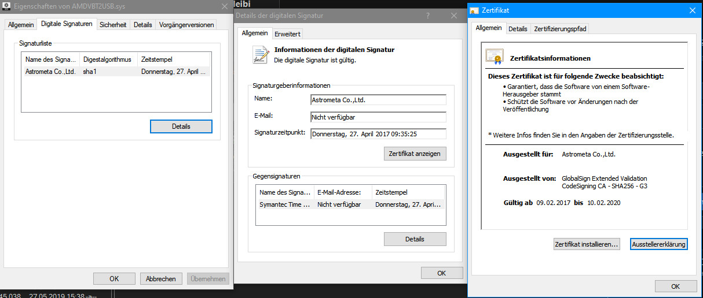Click OK in Eigenschaften window
The height and width of the screenshot is (298, 703).
click(x=115, y=278)
